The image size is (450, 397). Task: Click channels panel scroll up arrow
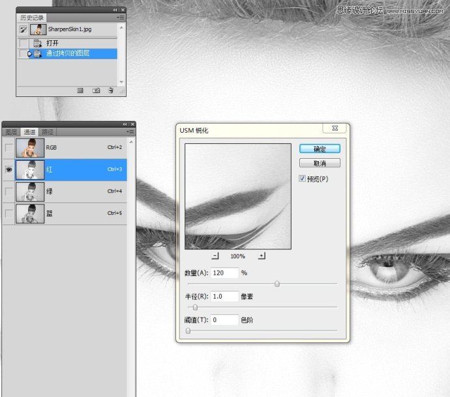coord(131,142)
